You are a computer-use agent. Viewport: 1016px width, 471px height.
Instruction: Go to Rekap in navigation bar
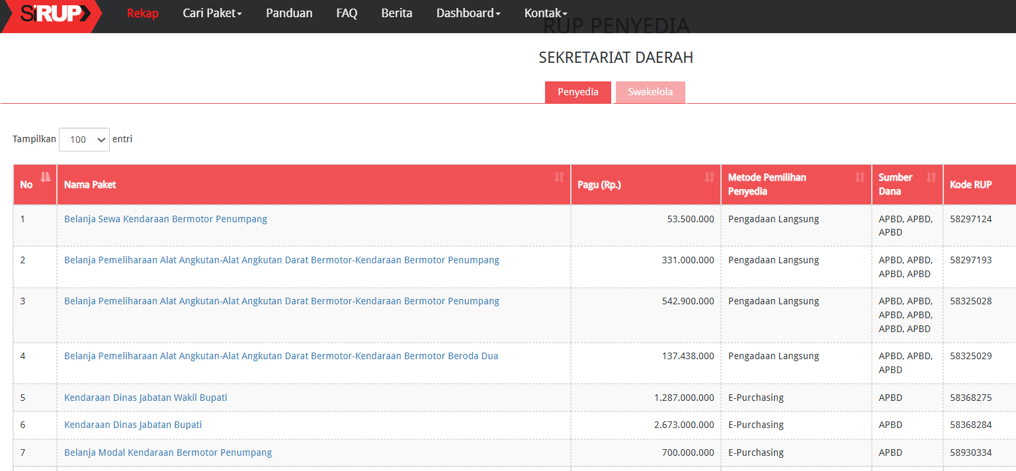[x=143, y=13]
